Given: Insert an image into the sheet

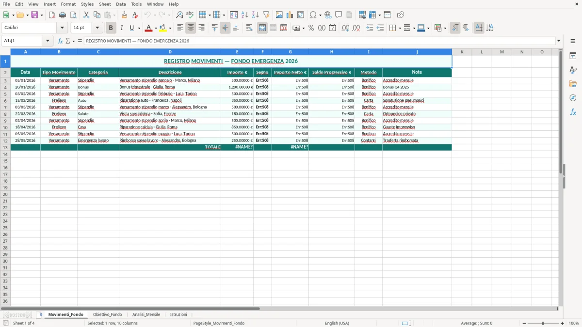Looking at the screenshot, I should tap(279, 15).
